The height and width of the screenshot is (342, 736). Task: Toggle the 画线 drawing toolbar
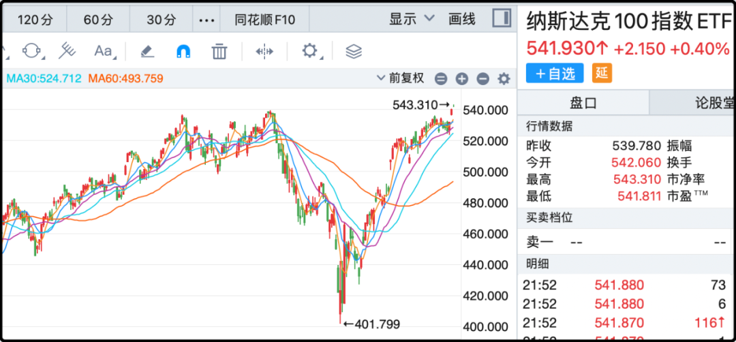[x=462, y=19]
